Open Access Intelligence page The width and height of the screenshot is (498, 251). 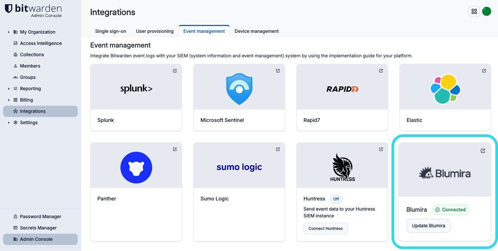(40, 43)
